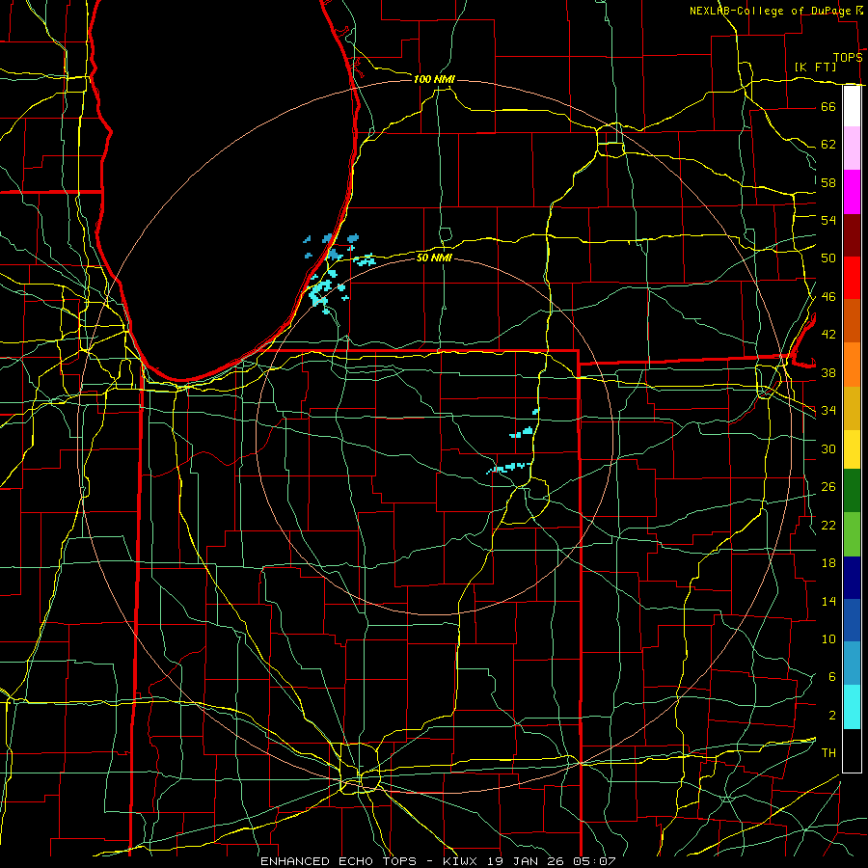
Task: Select the light green legend swatch
Action: (x=852, y=534)
